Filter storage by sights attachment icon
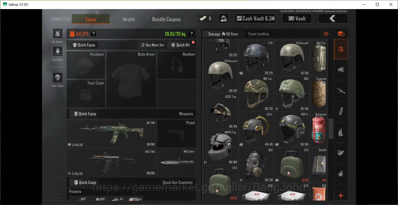The image size is (398, 205). coord(341,153)
